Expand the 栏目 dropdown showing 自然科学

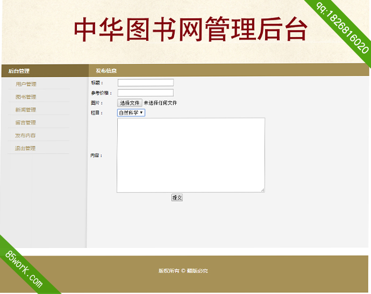[131, 113]
